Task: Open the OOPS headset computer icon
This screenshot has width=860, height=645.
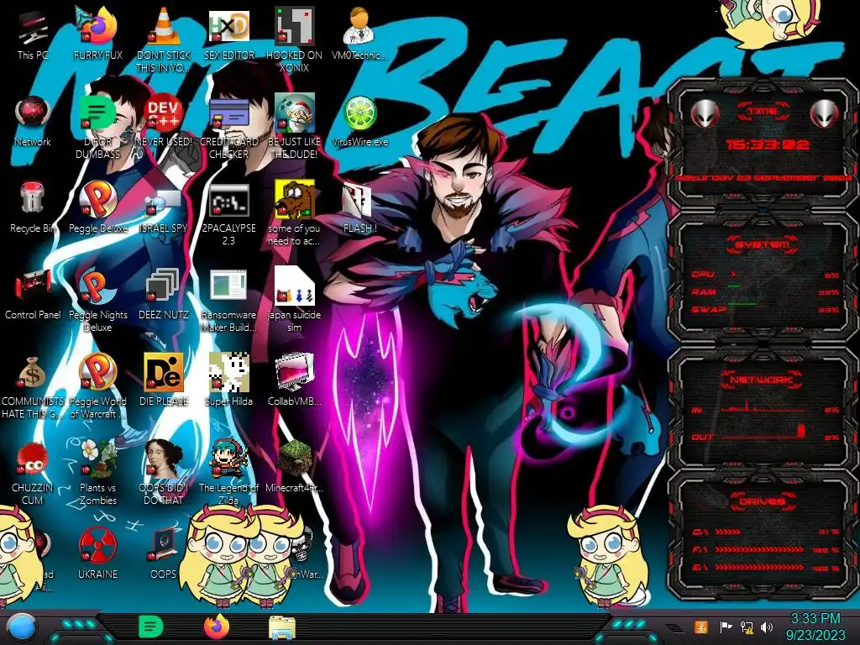Action: click(164, 554)
